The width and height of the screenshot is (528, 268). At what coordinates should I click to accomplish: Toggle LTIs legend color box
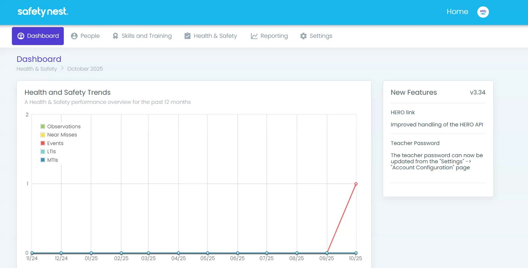[43, 151]
